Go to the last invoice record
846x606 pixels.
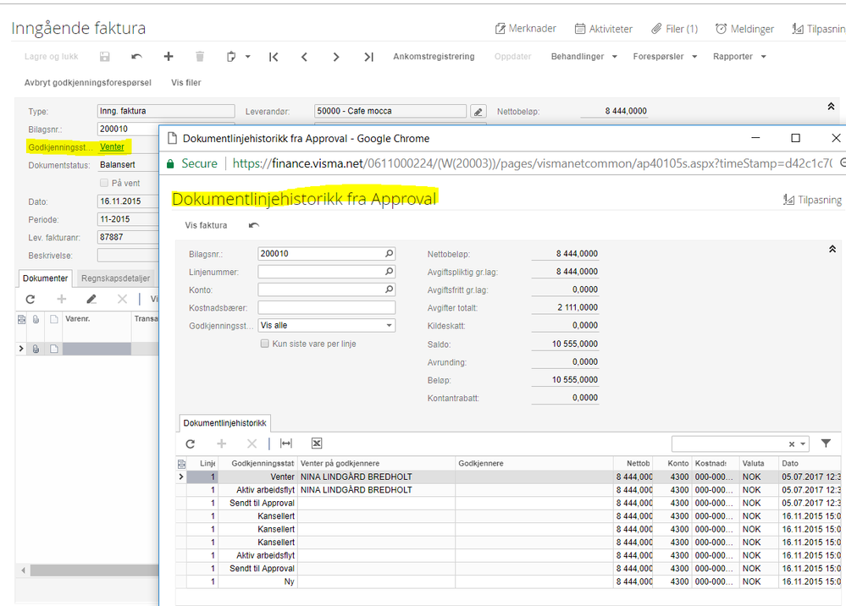point(368,57)
